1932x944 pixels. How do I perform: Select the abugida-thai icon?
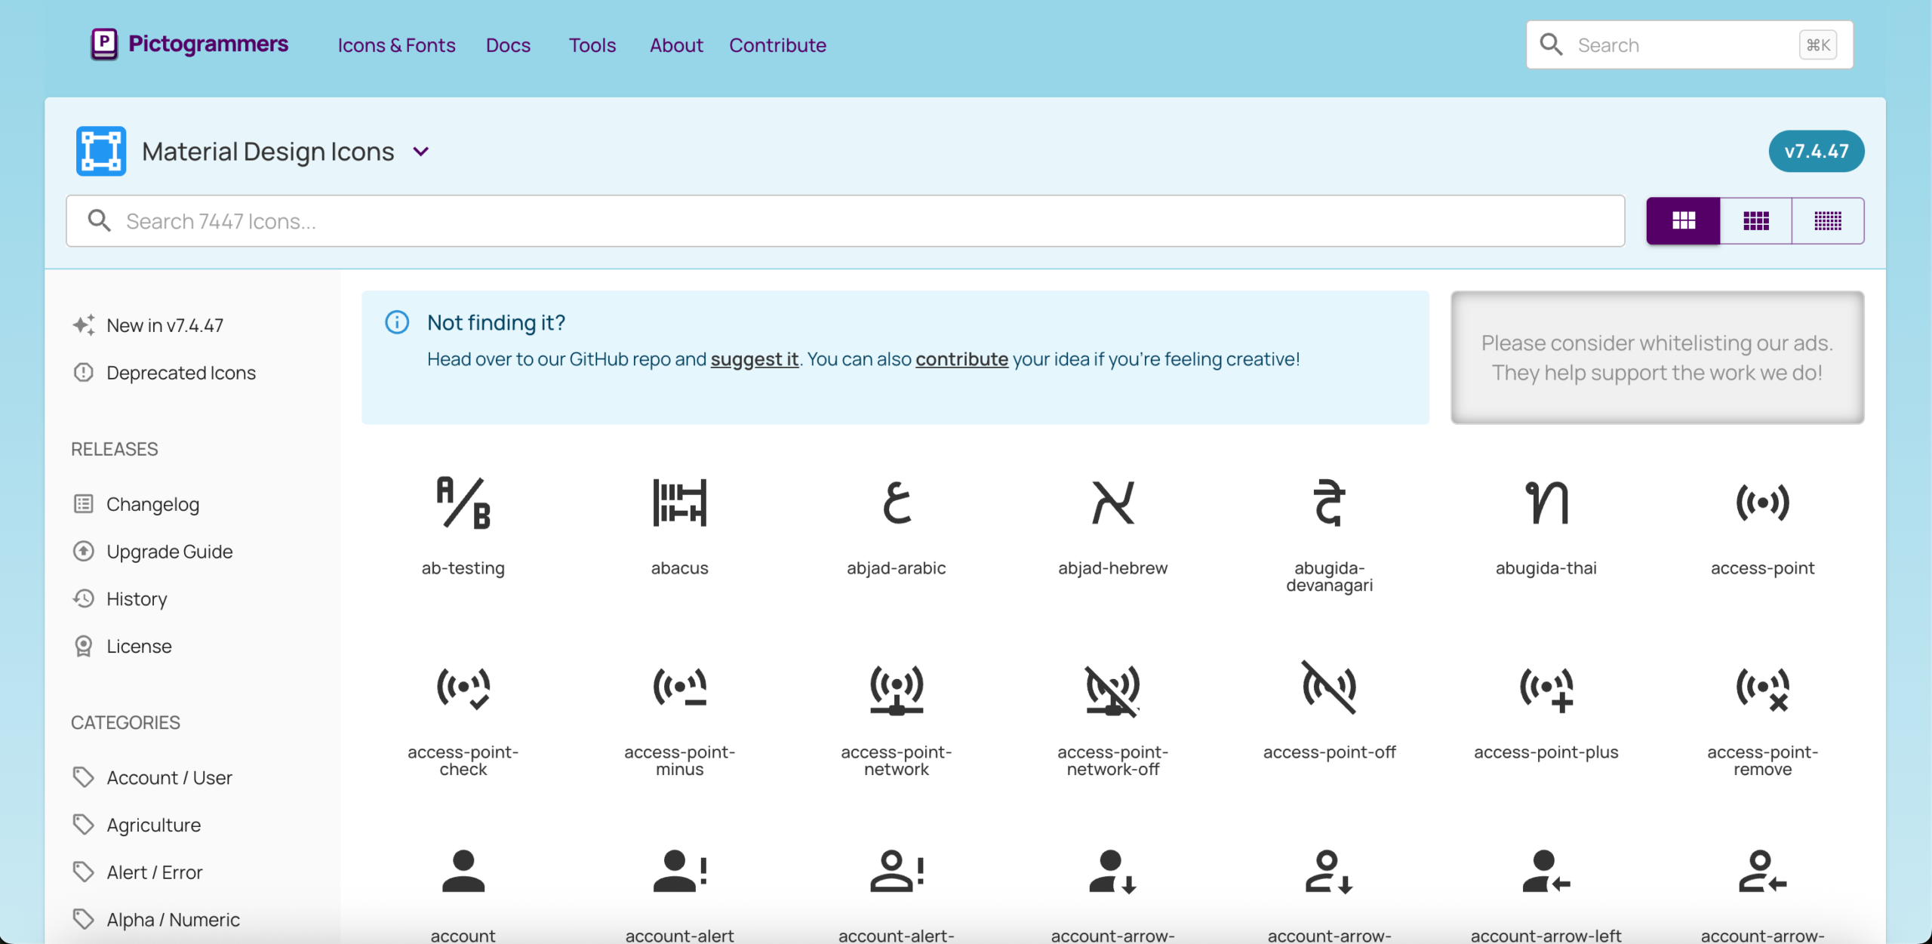(x=1546, y=503)
